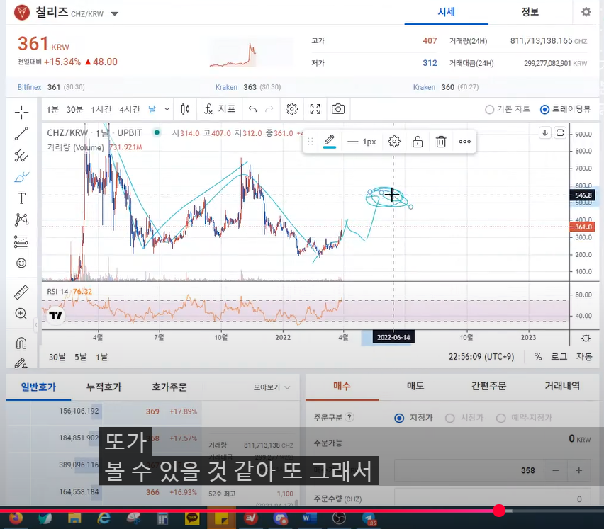
Task: Open the drawing settings gear
Action: pyautogui.click(x=394, y=142)
